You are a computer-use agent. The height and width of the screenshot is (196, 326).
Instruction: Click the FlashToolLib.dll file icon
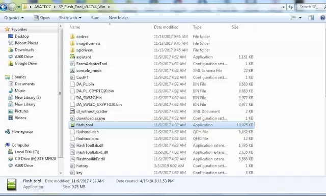pyautogui.click(x=72, y=145)
